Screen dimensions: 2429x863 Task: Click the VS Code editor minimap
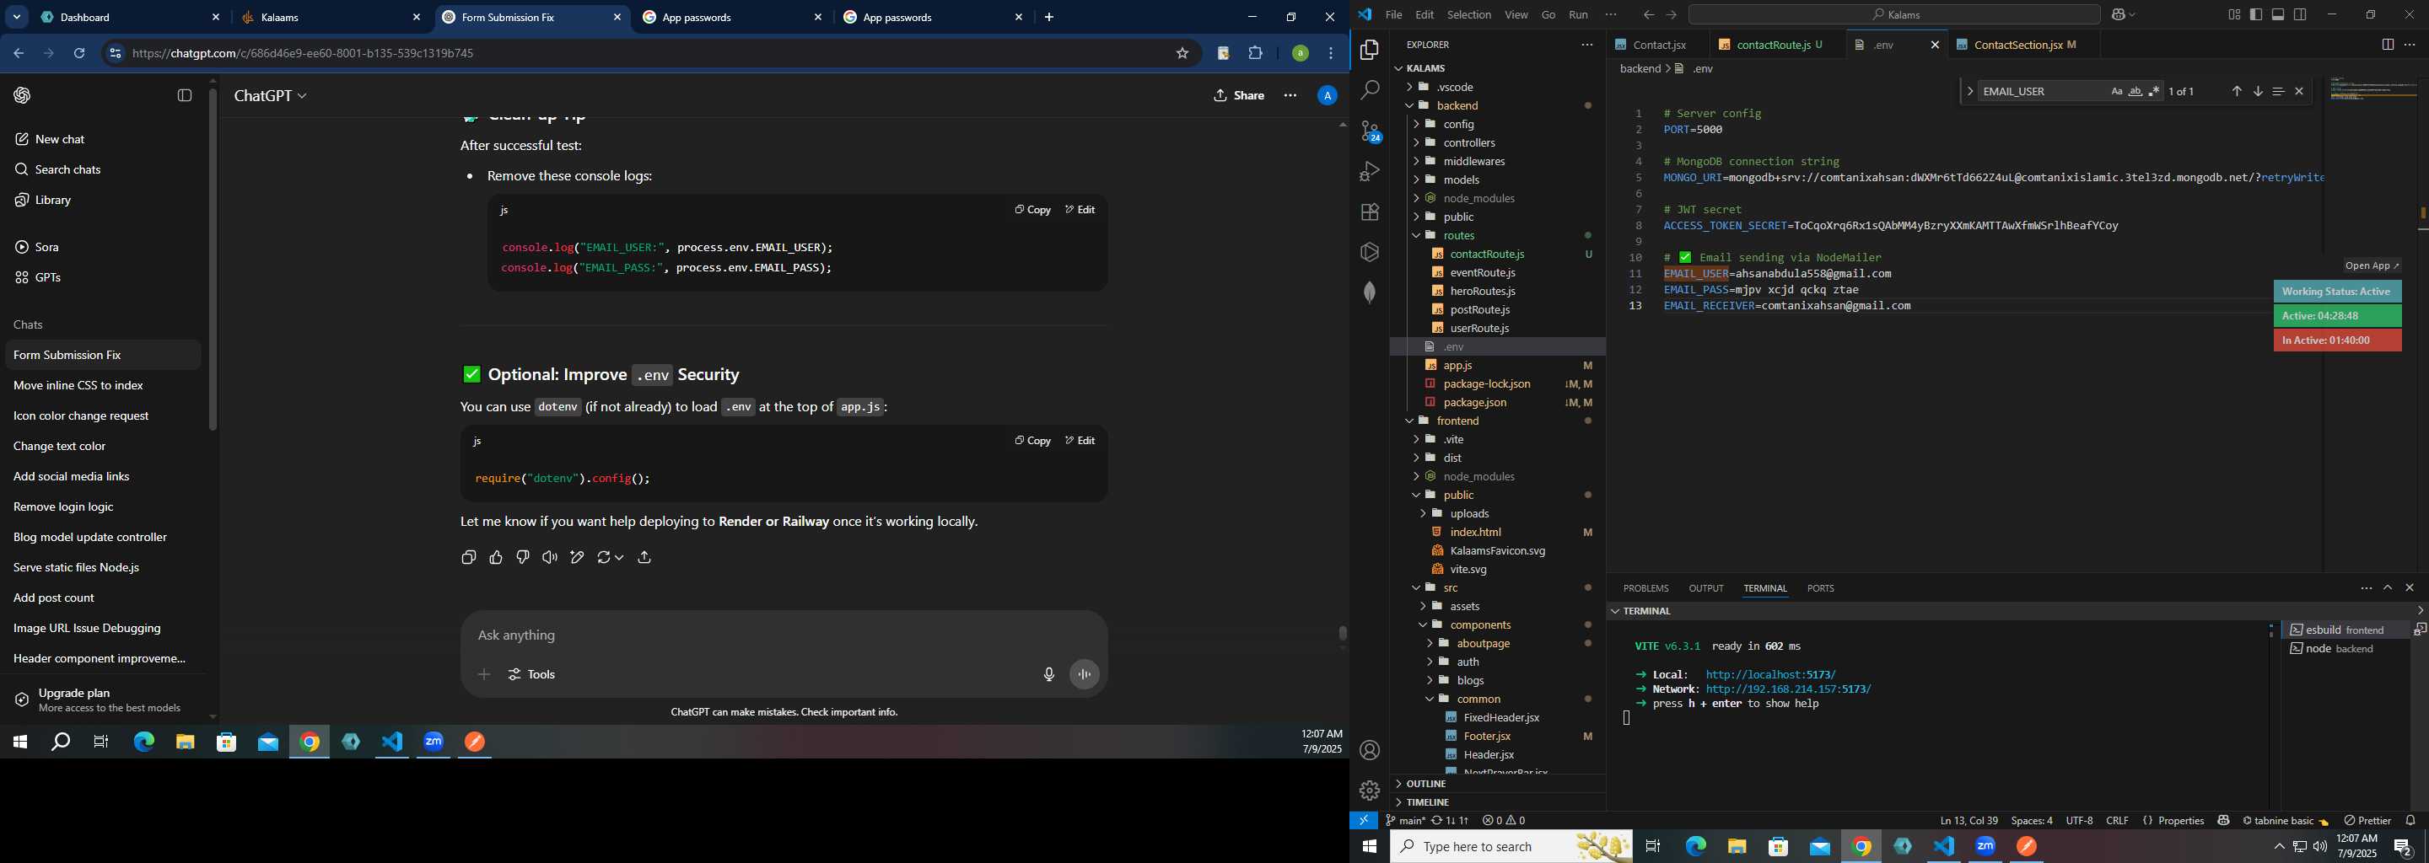click(2373, 88)
